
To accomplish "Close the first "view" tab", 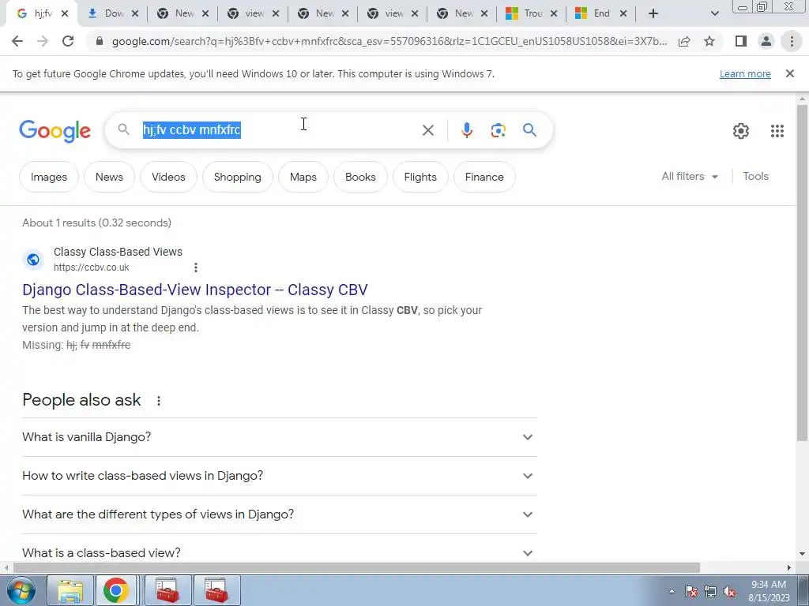I will click(x=276, y=14).
